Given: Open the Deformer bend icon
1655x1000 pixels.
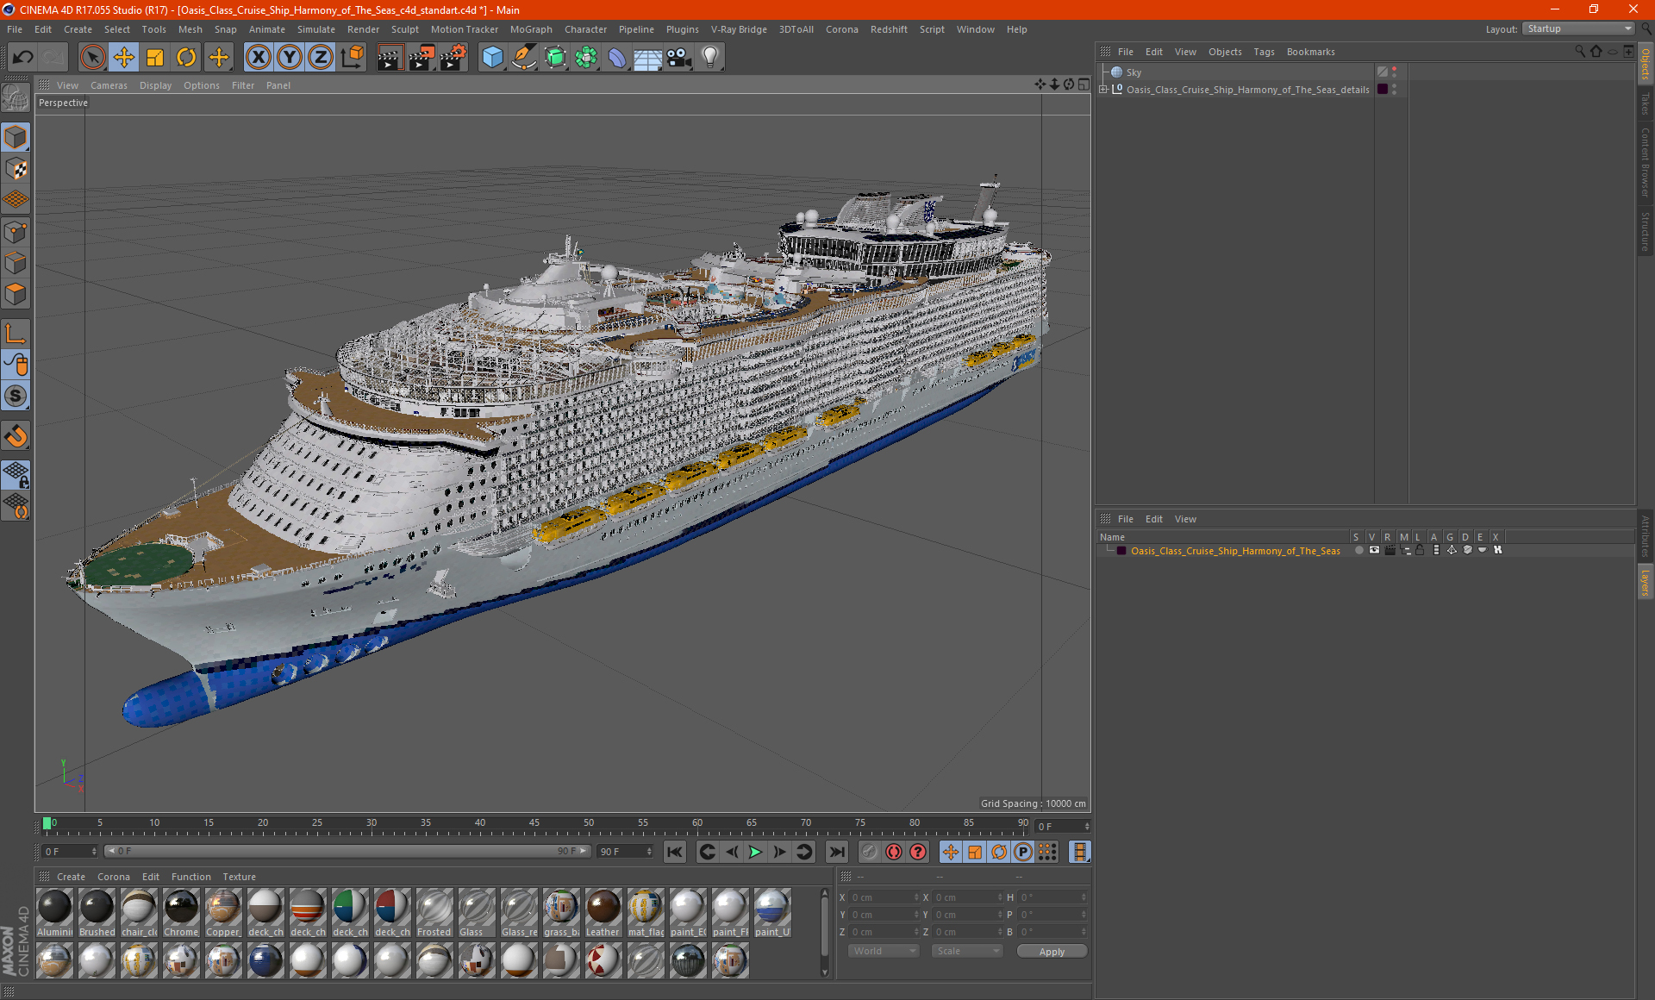Looking at the screenshot, I should [617, 58].
